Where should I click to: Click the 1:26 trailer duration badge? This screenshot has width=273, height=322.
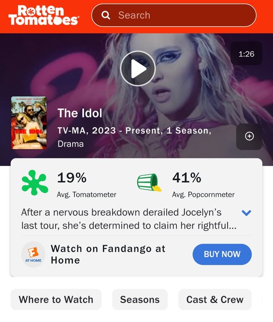tap(246, 54)
